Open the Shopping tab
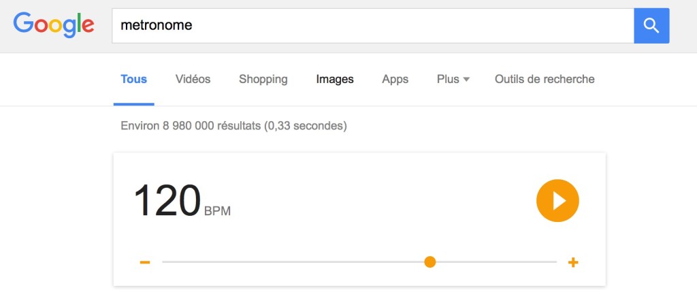This screenshot has width=697, height=301. tap(263, 80)
